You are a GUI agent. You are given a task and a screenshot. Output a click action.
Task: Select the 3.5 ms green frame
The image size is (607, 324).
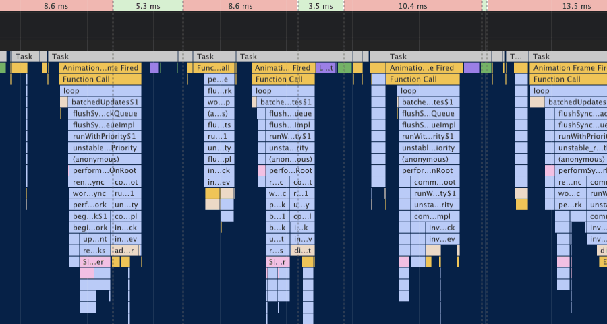[x=320, y=6]
